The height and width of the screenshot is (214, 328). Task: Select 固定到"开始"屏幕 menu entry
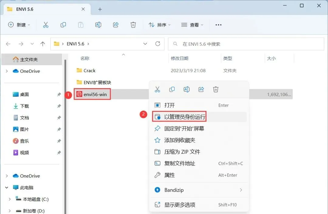coord(199,129)
